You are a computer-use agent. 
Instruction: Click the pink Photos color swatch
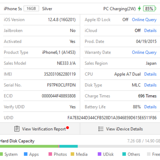click(x=50, y=154)
